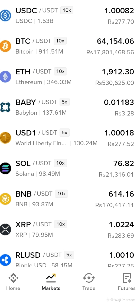
Task: Tap the black XRP logo icon
Action: click(x=5, y=230)
